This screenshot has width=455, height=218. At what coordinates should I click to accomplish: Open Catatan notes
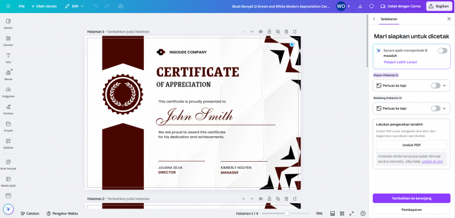point(30,213)
